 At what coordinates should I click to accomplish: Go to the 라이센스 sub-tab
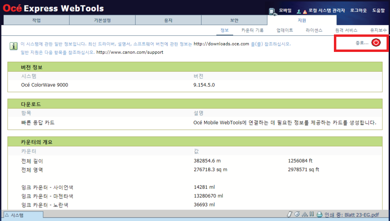point(314,30)
